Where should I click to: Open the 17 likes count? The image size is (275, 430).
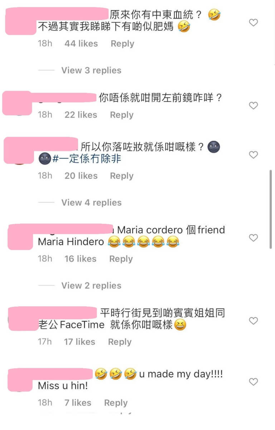tap(79, 342)
